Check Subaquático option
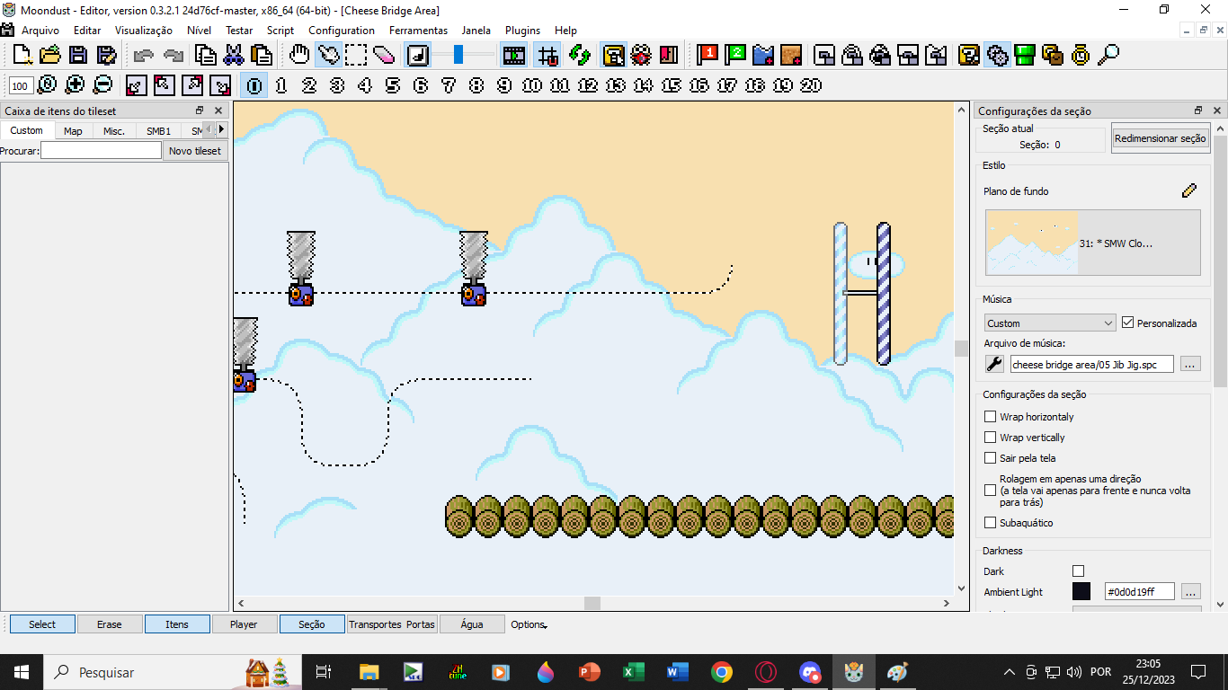The width and height of the screenshot is (1228, 690). pyautogui.click(x=991, y=523)
